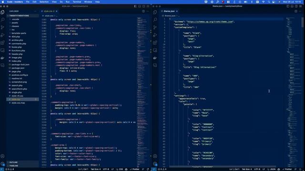Image resolution: width=305 pixels, height=171 pixels.
Task: Expand the classes folder
Action: point(22,26)
